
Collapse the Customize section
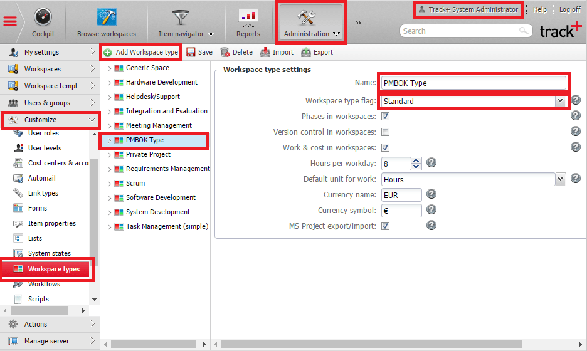pyautogui.click(x=92, y=120)
